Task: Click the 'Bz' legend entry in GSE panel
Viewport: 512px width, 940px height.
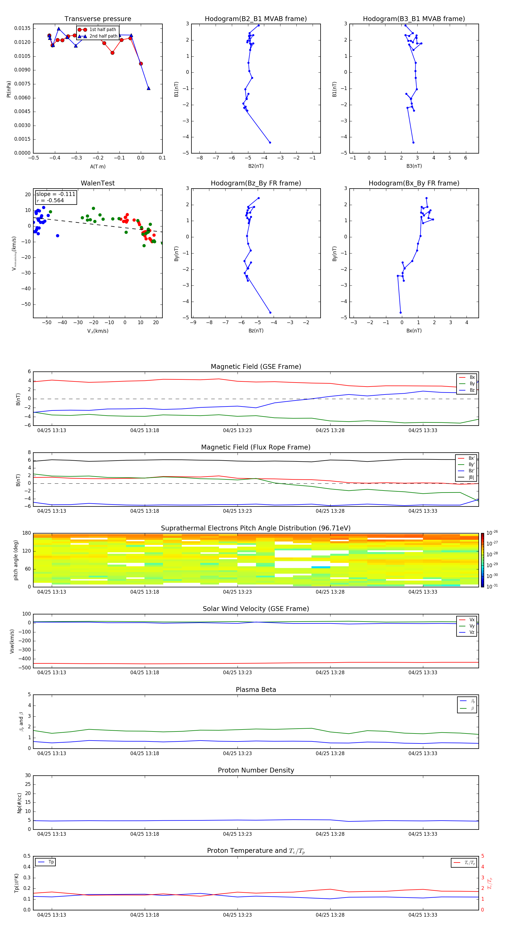Action: (467, 390)
